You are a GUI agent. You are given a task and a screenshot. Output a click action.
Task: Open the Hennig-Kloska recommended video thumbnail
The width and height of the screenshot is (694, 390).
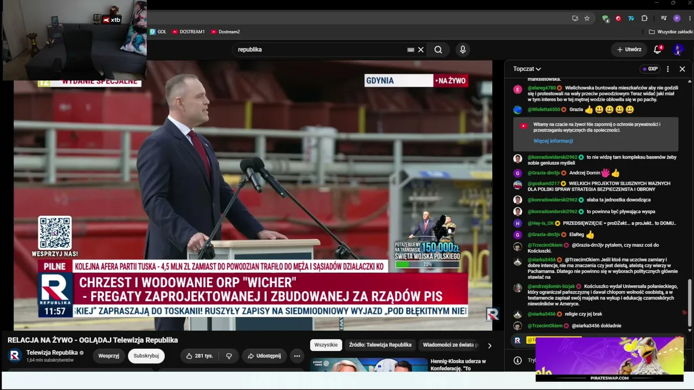tap(369, 365)
